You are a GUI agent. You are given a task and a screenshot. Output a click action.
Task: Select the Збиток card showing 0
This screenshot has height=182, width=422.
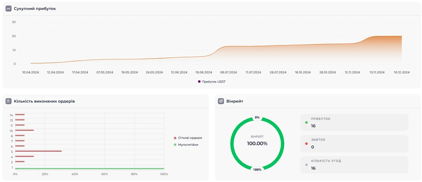click(x=354, y=144)
